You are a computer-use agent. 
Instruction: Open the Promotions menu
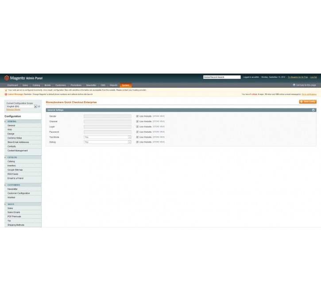(76, 85)
